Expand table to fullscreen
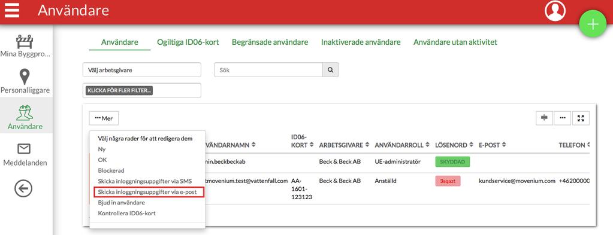 pyautogui.click(x=581, y=118)
